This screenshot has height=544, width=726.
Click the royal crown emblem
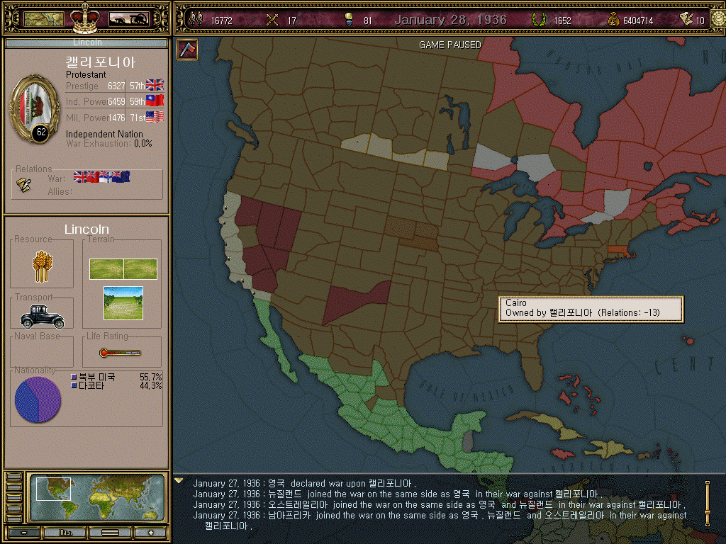pos(85,18)
